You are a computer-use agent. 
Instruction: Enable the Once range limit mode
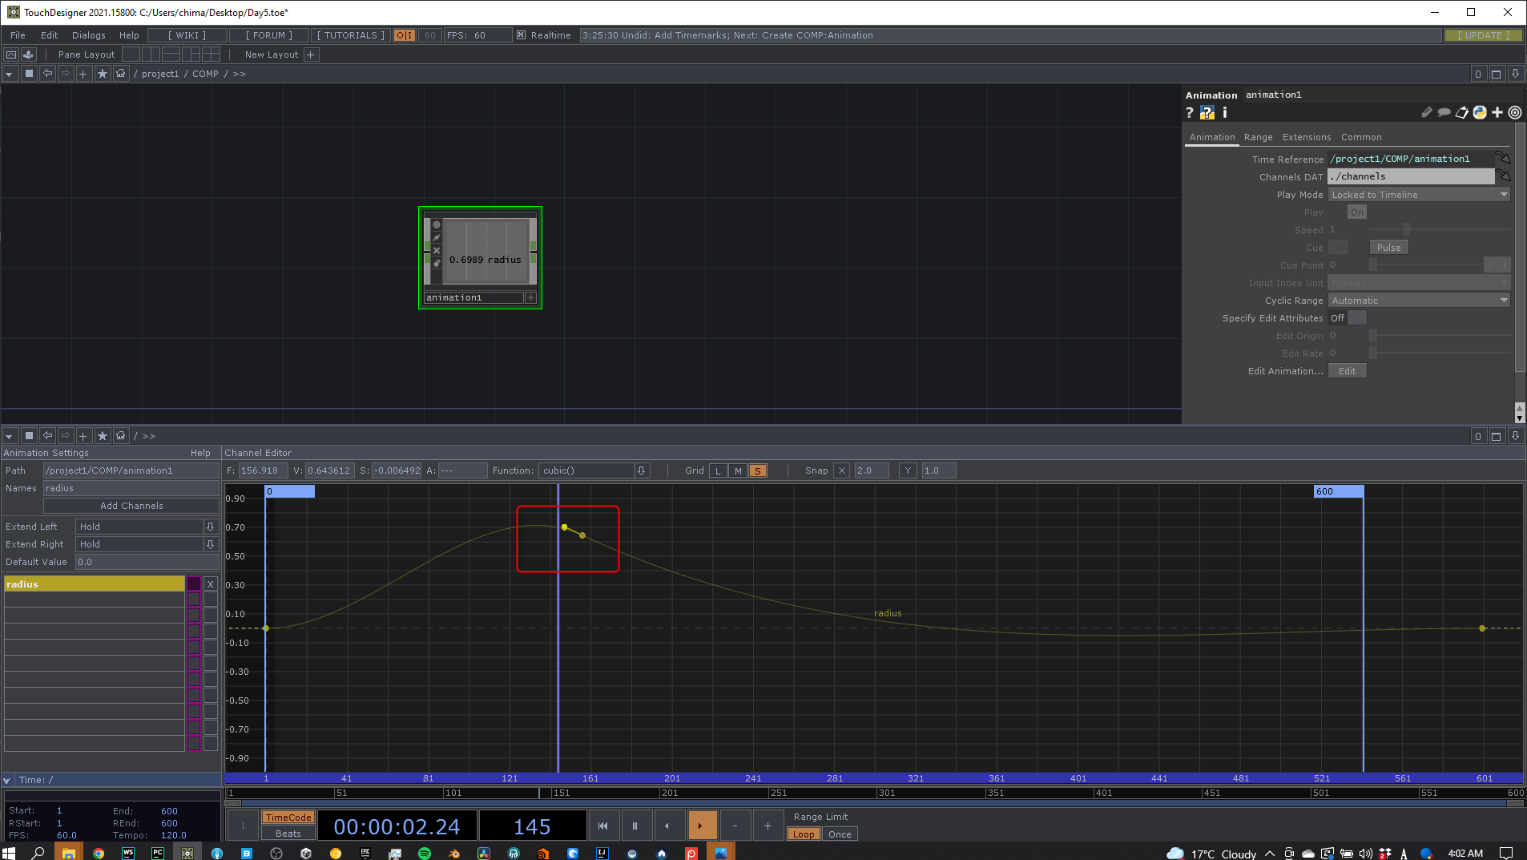tap(839, 834)
